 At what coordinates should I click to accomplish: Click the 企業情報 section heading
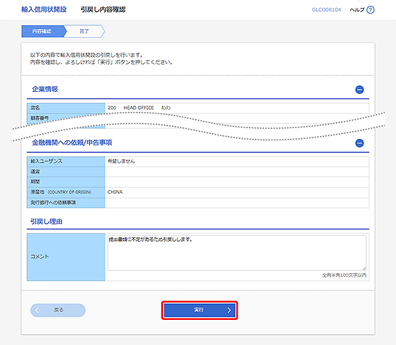coord(45,89)
